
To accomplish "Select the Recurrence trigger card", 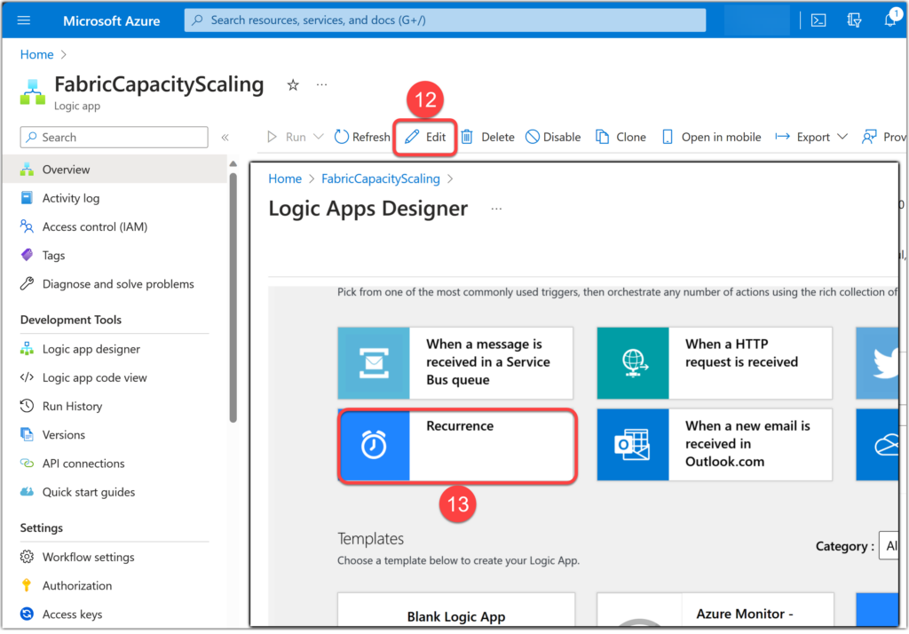I will (457, 445).
